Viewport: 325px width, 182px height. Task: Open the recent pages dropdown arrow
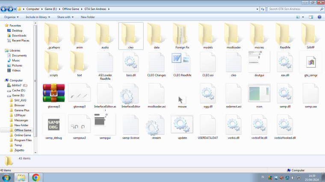15,9
